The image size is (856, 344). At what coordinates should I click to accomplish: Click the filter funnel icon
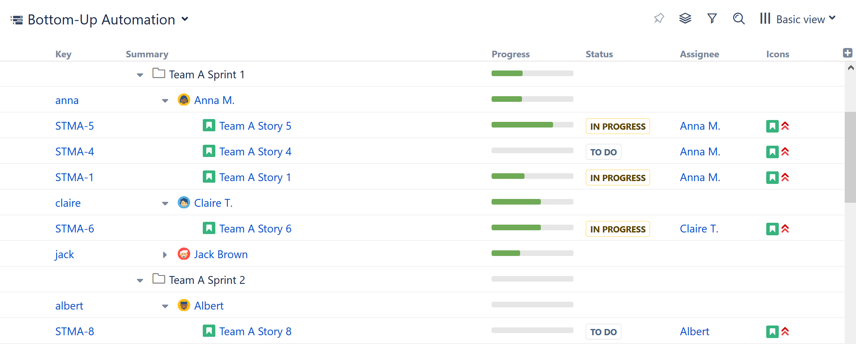[x=712, y=18]
